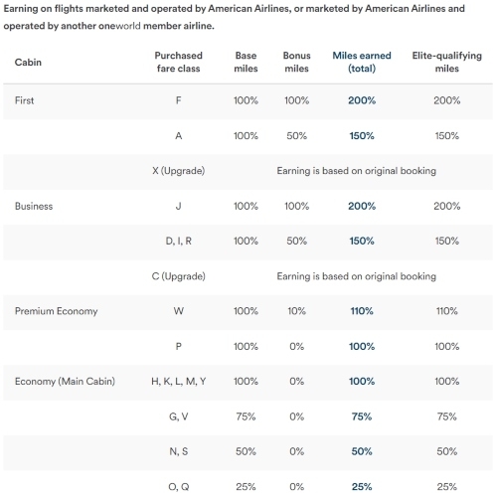
Task: Click the Elite-qualifying miles header
Action: coord(447,62)
